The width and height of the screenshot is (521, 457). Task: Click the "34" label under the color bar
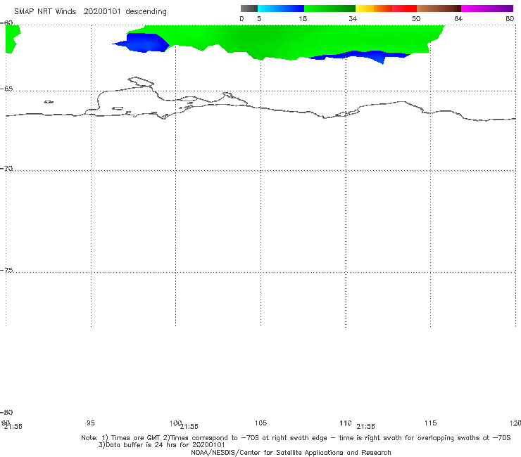(353, 18)
